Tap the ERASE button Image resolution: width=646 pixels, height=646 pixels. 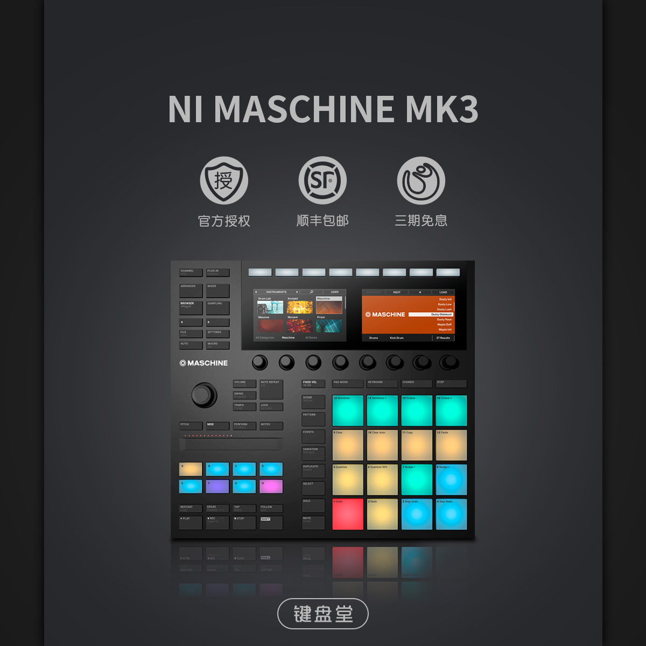[x=217, y=508]
